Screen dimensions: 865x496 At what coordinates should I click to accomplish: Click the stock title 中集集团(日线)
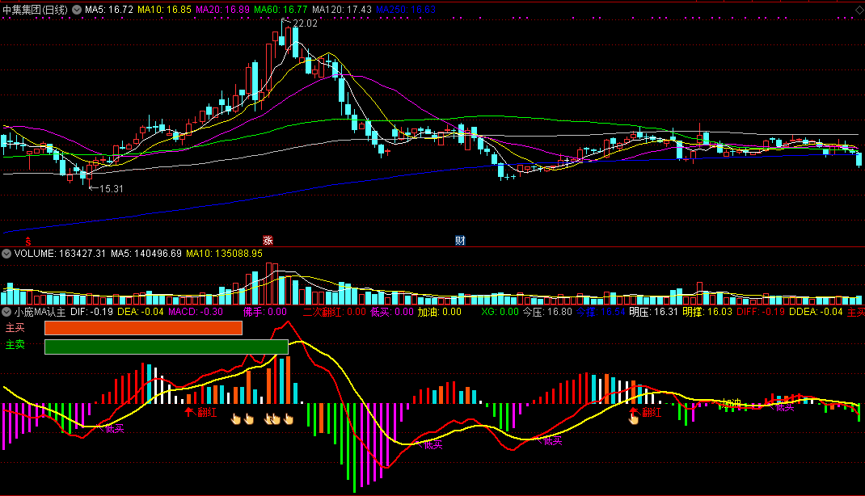tap(36, 10)
